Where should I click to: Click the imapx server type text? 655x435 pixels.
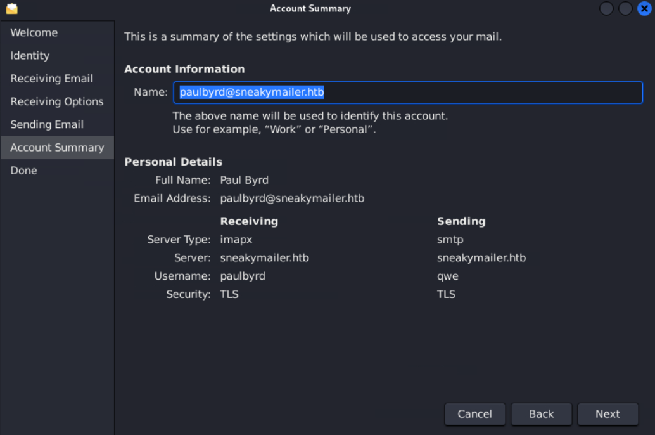pyautogui.click(x=236, y=240)
